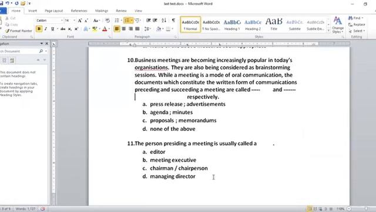Image resolution: width=376 pixels, height=212 pixels.
Task: Toggle Italic formatting
Action: pos(46,29)
